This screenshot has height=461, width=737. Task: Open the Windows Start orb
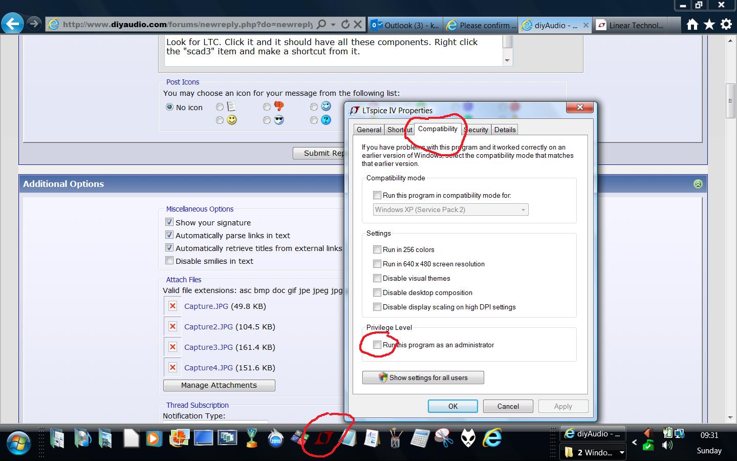point(19,443)
